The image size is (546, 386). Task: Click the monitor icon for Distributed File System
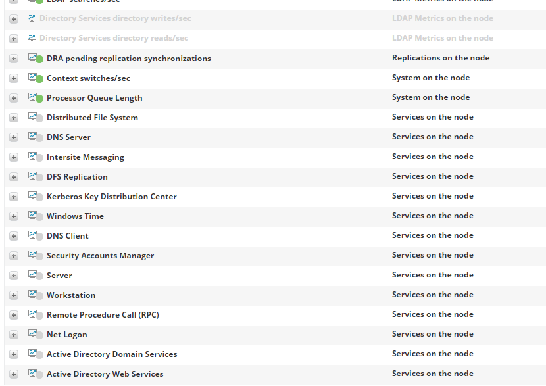(x=36, y=117)
